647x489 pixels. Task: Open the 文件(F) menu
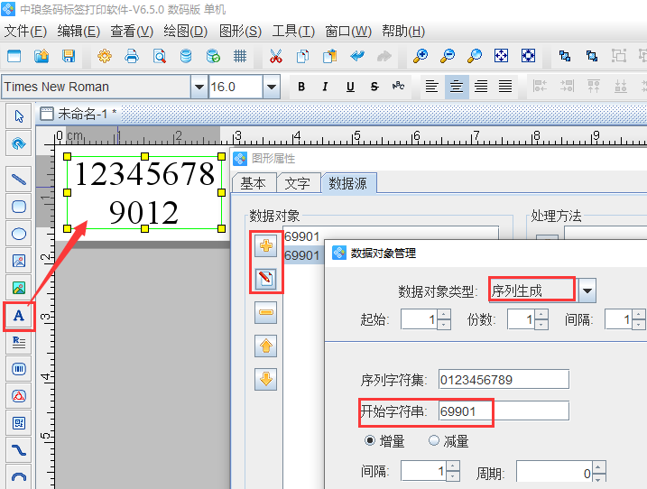(24, 32)
